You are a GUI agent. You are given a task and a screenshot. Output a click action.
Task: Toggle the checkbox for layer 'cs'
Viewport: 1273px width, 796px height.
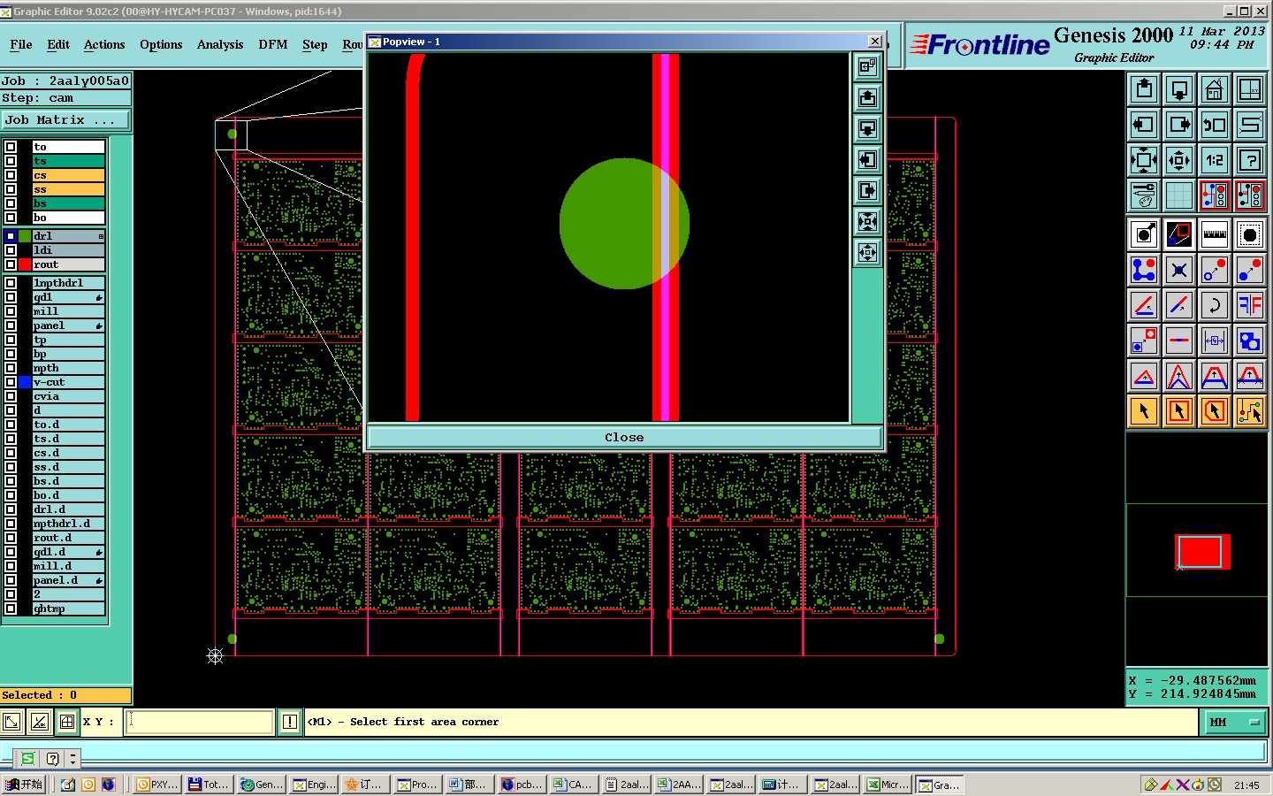(x=11, y=175)
